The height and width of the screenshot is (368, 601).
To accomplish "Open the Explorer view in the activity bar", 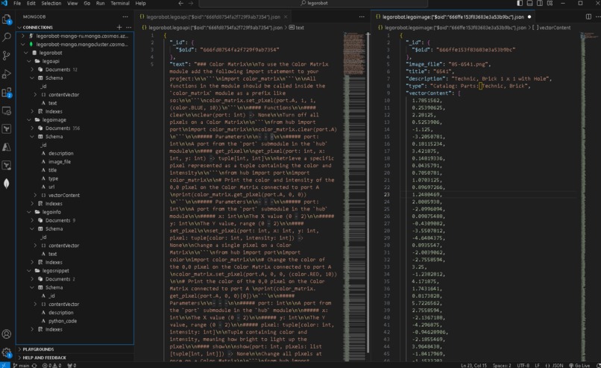I will pos(7,19).
